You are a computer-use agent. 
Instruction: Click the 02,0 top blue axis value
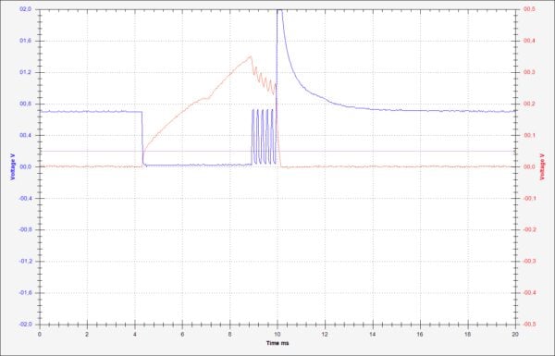[26, 9]
